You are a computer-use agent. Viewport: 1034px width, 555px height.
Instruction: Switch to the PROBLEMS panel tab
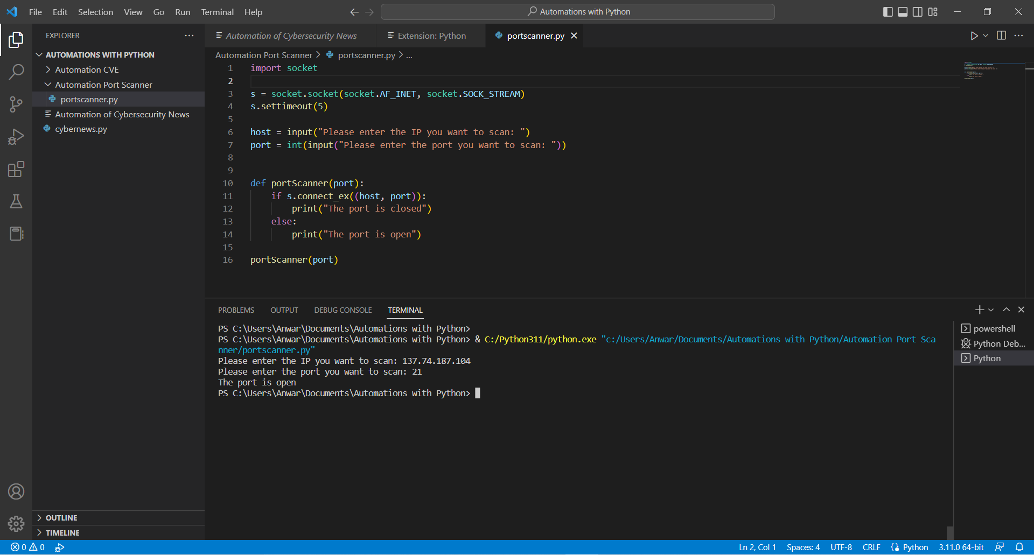236,310
